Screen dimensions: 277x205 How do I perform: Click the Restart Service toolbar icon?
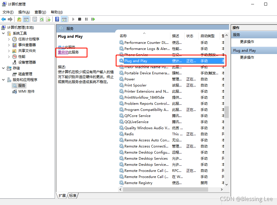coord(93,19)
